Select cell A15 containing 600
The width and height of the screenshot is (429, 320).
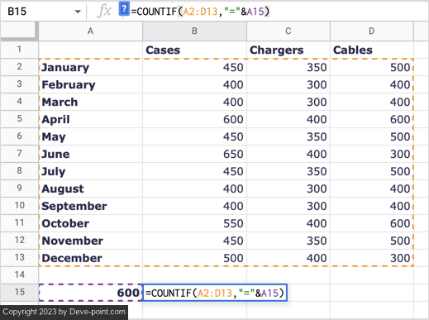(x=90, y=293)
